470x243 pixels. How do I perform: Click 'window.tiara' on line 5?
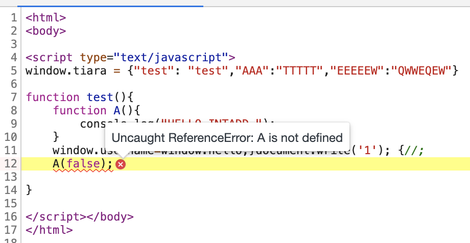click(x=66, y=71)
